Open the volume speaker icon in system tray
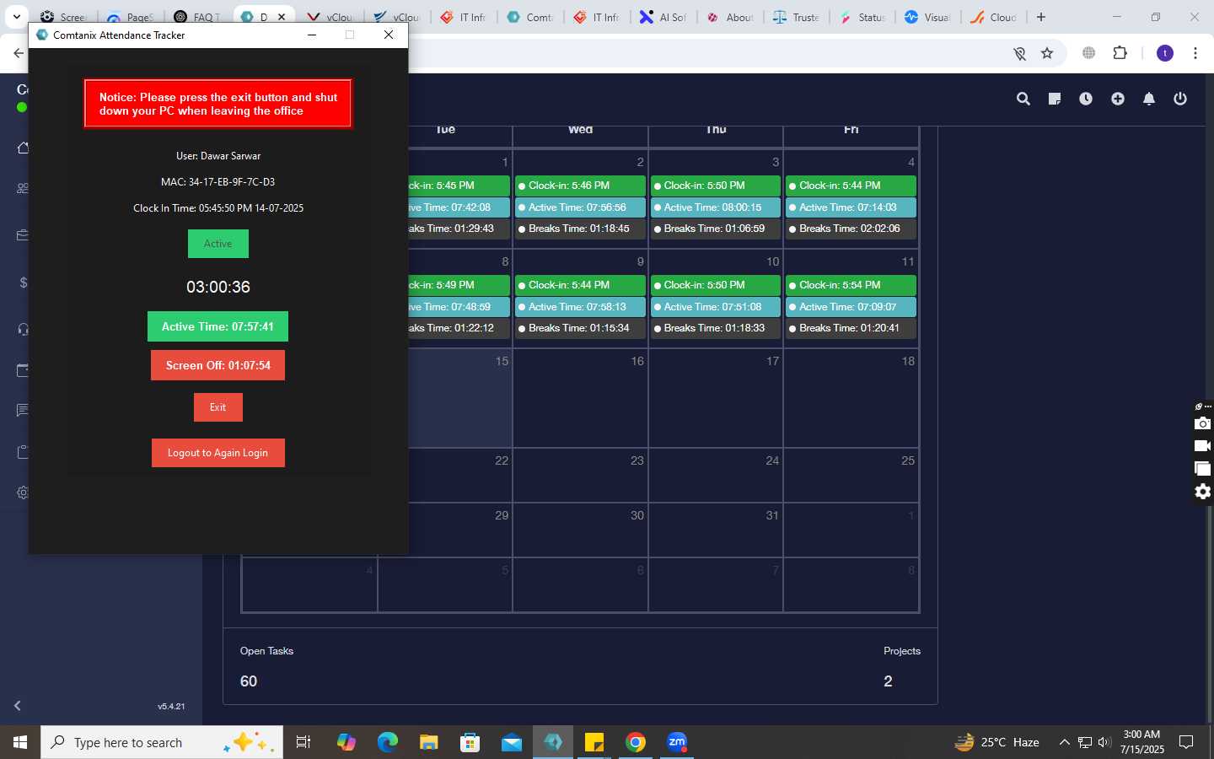 tap(1104, 742)
